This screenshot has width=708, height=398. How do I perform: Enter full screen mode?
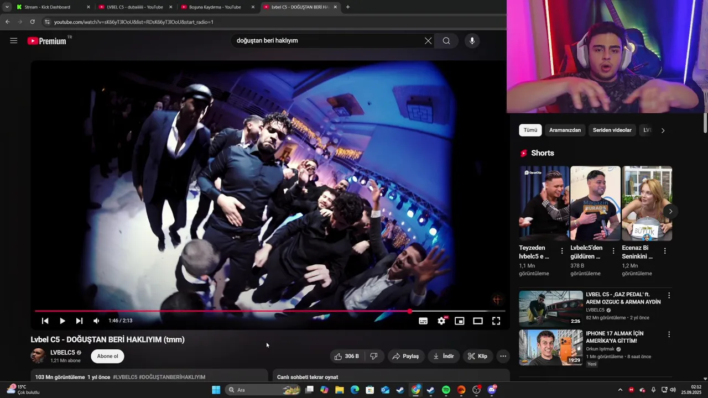(496, 321)
